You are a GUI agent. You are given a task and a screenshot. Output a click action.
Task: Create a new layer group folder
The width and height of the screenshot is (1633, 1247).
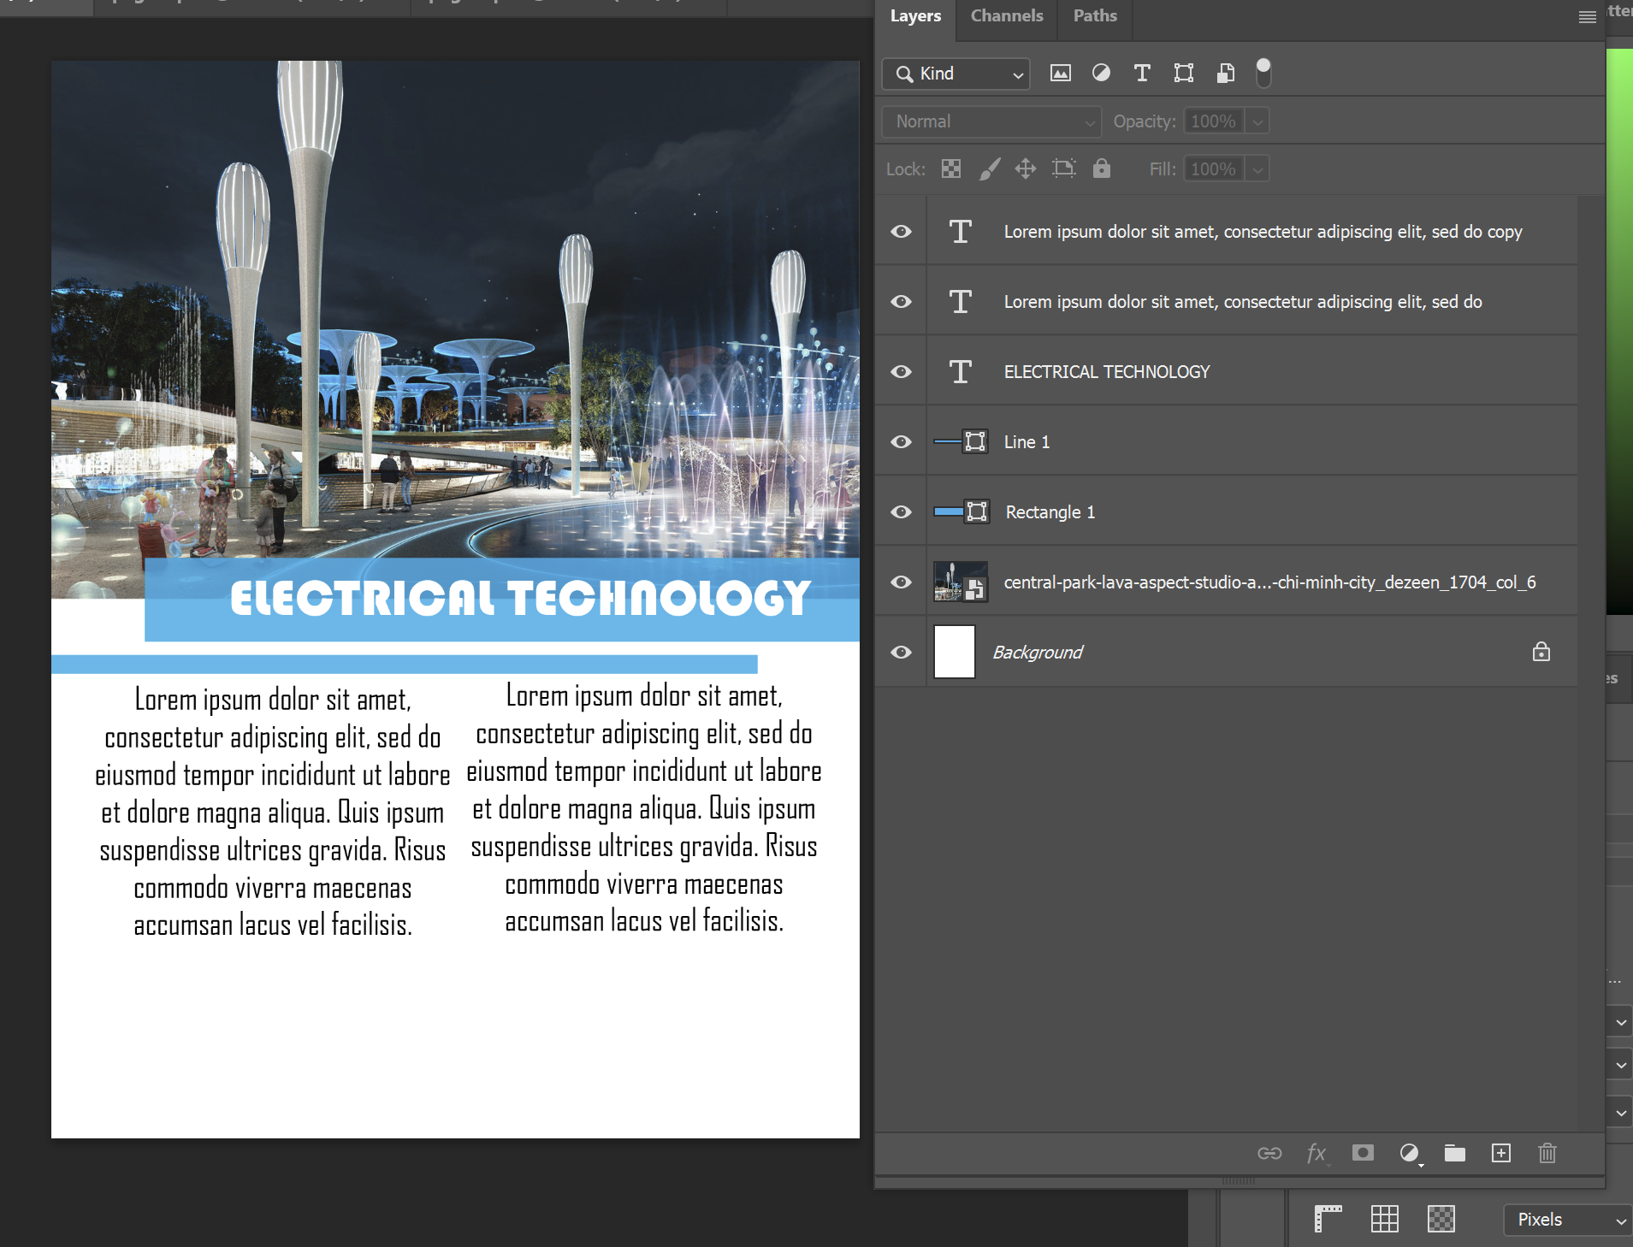coord(1454,1153)
